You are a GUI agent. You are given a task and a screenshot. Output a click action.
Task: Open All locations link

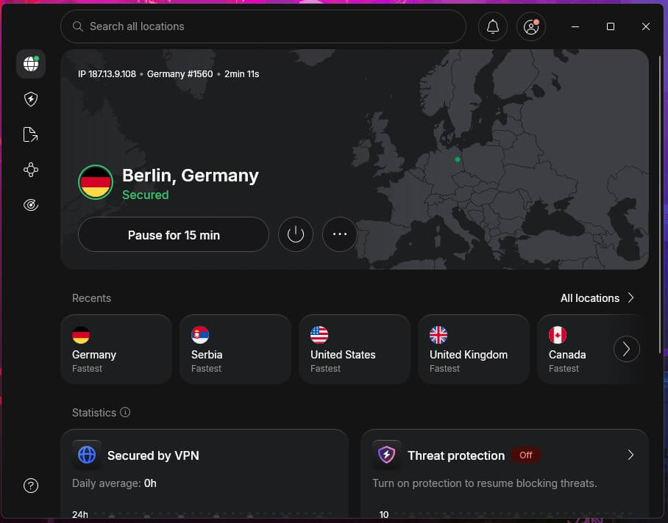click(x=597, y=298)
